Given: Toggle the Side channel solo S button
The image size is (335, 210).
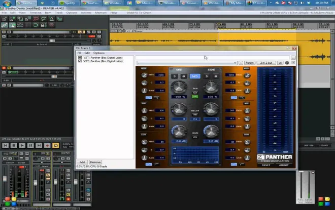Looking at the screenshot, I should (207, 76).
